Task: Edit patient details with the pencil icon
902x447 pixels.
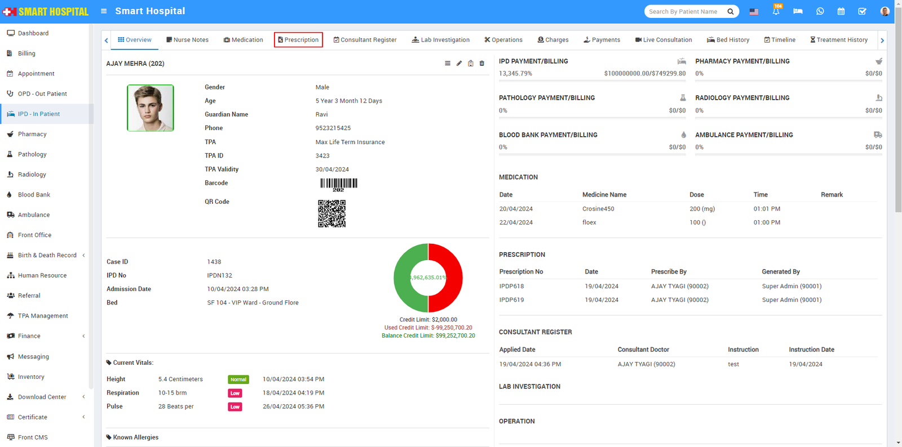Action: click(459, 64)
